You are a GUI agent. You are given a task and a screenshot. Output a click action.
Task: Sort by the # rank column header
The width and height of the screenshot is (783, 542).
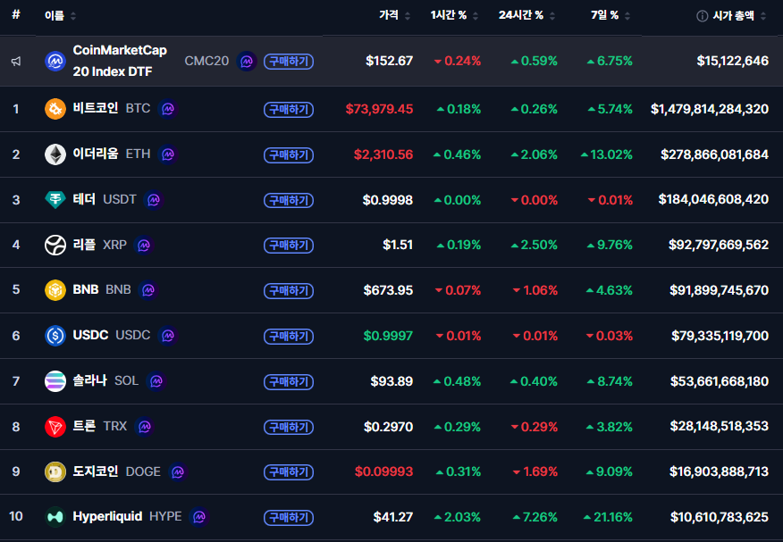[x=16, y=15]
